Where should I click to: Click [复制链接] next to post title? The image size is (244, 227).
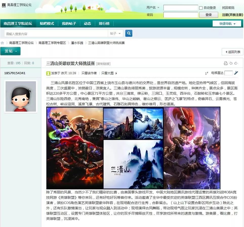103,64
